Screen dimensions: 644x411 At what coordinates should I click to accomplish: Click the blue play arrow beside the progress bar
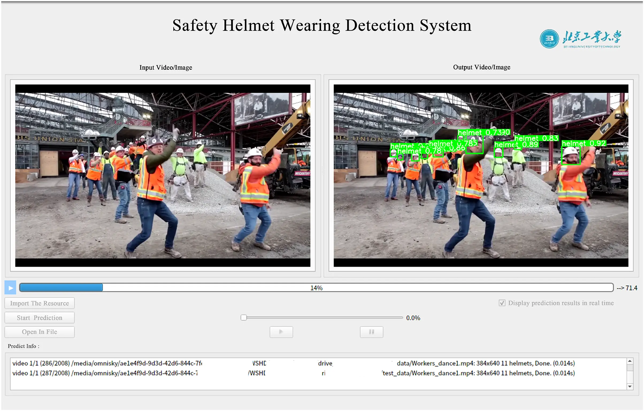[10, 287]
